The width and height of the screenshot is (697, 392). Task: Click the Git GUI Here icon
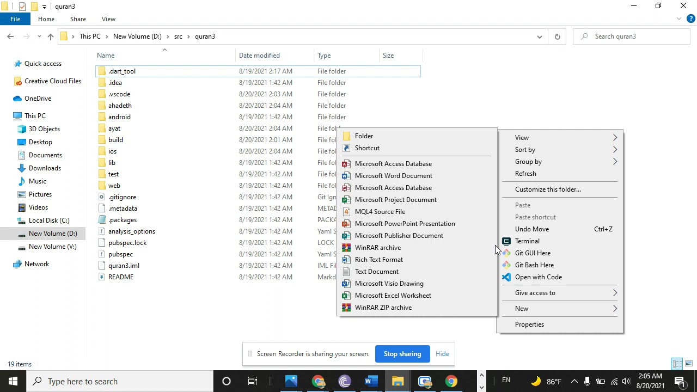point(506,253)
